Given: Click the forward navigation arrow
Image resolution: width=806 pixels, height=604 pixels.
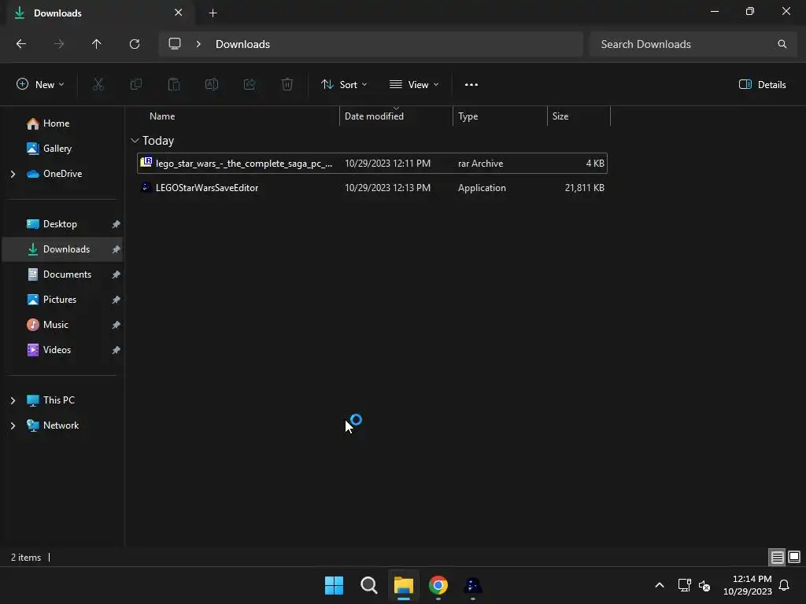Looking at the screenshot, I should coord(59,44).
